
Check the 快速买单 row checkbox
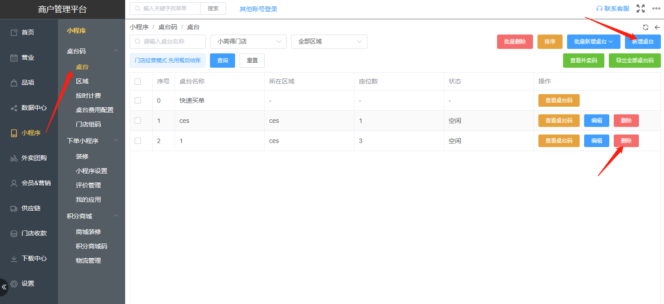click(138, 100)
